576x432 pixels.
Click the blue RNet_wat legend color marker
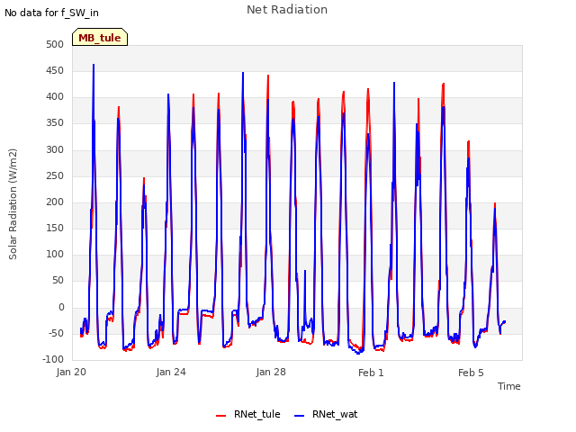pos(300,416)
